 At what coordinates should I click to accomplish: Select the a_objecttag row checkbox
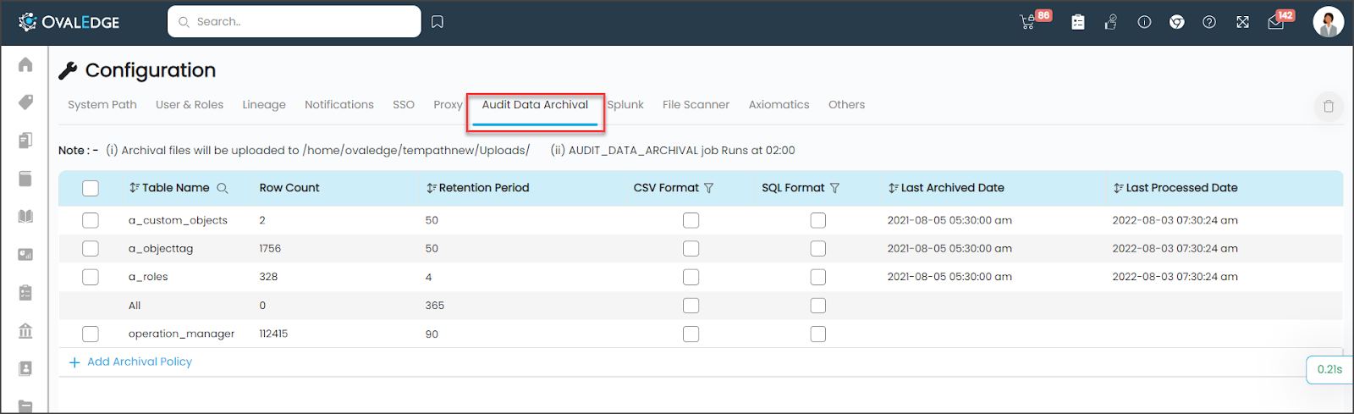[x=91, y=249]
